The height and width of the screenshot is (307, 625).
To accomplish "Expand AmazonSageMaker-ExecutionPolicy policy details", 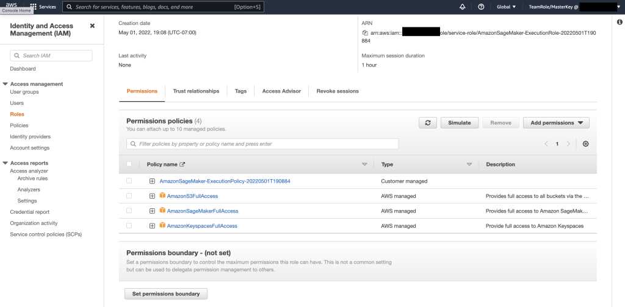I will tap(152, 181).
